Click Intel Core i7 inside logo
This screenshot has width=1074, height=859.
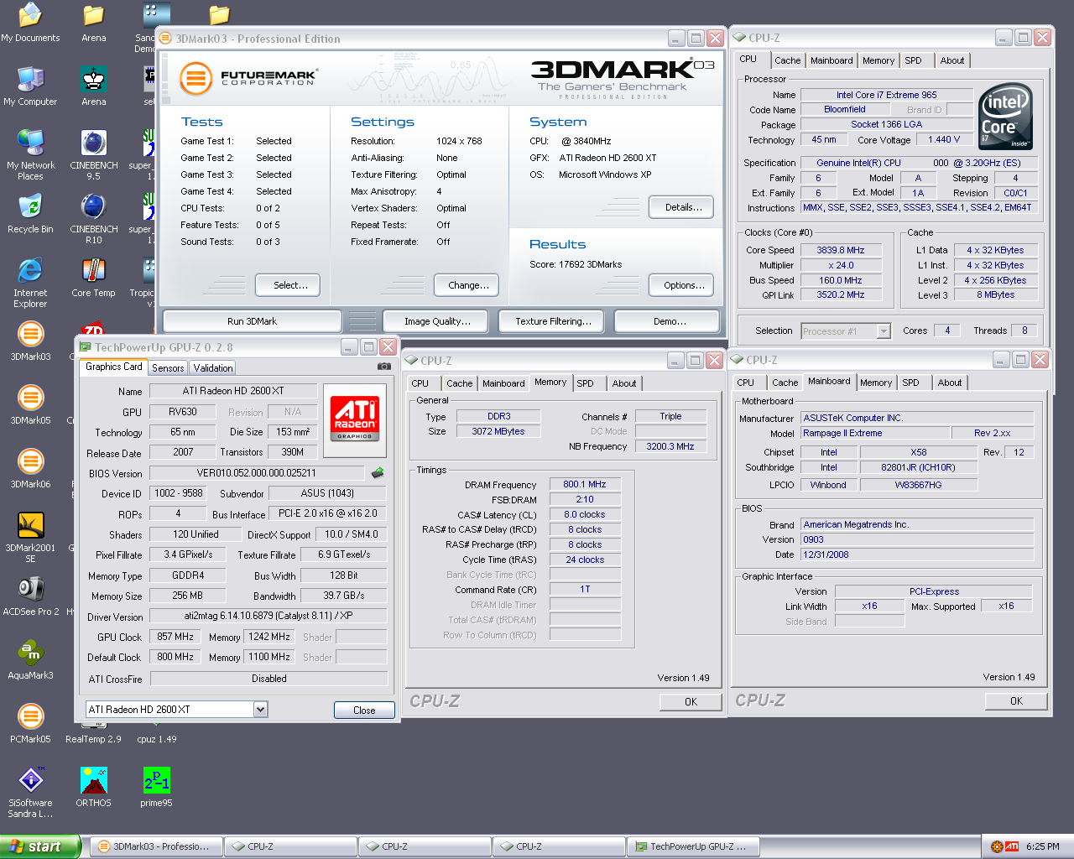point(1005,117)
